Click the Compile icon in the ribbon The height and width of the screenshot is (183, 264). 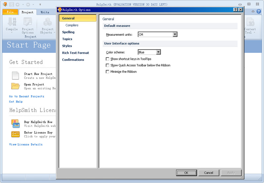[12, 22]
